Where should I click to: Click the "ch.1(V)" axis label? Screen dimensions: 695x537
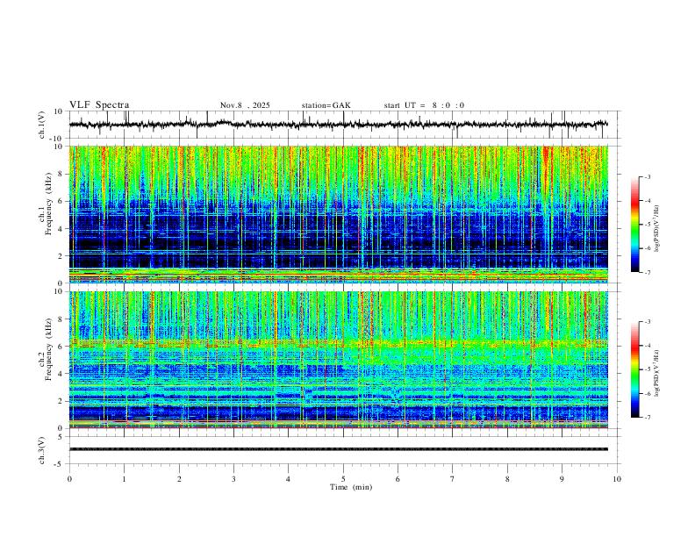click(42, 125)
